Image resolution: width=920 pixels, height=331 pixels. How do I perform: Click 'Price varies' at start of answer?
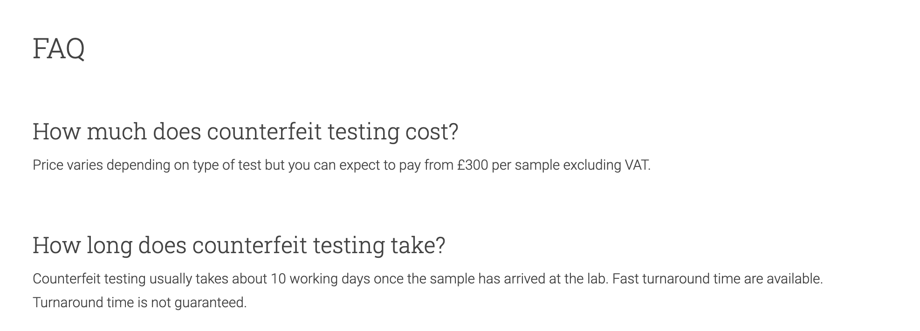(68, 165)
